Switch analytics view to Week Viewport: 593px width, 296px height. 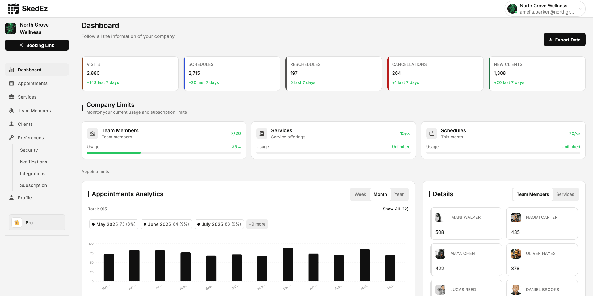coord(360,194)
